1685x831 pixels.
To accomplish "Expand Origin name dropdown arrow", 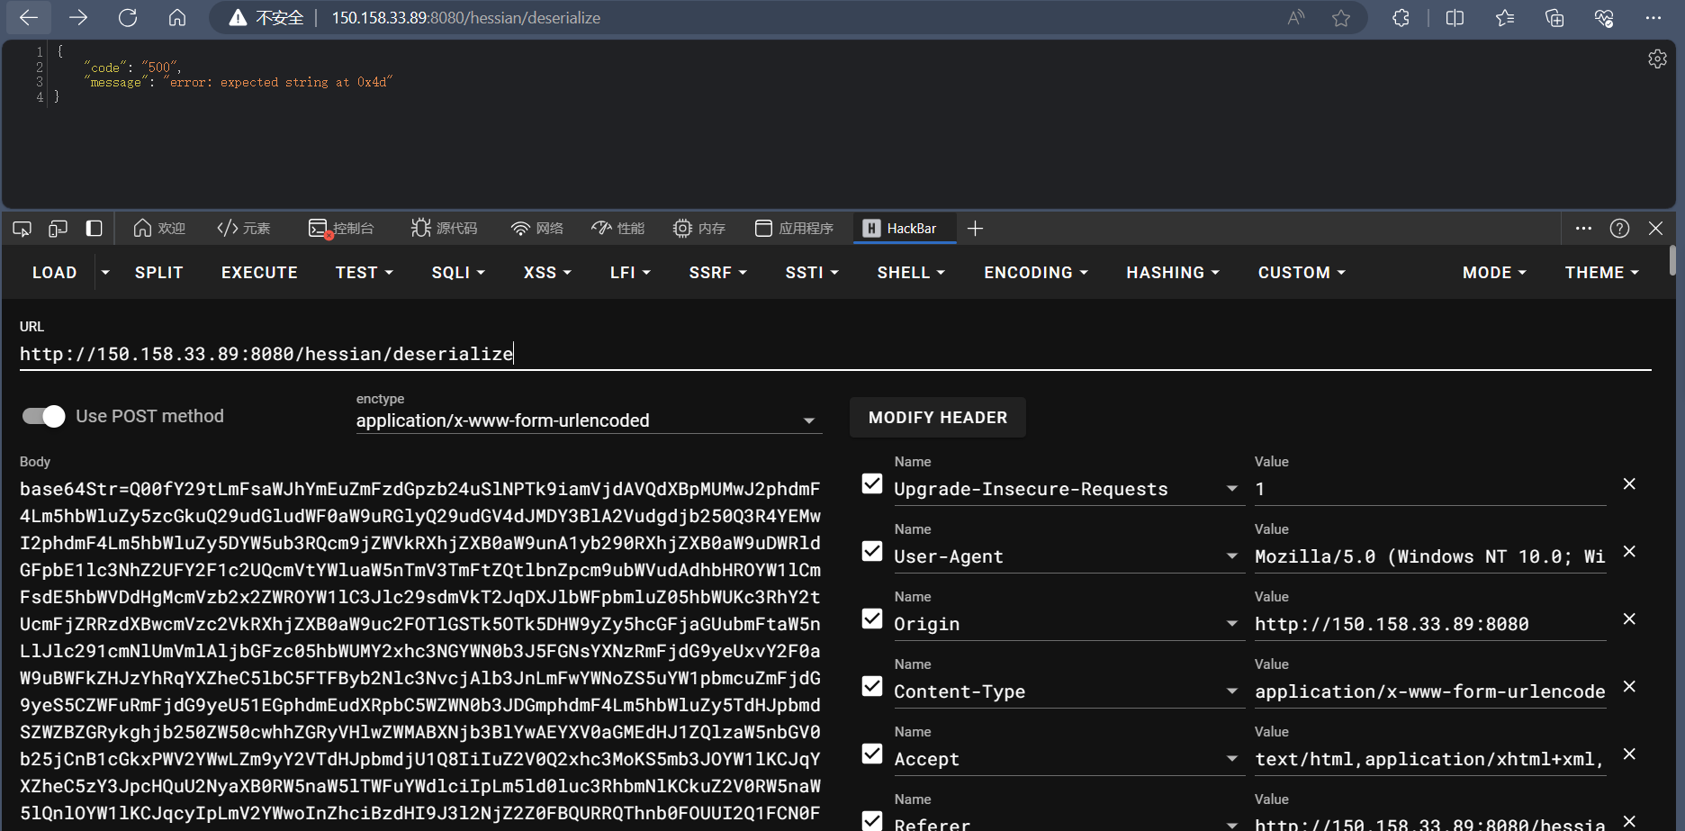I will point(1231,624).
